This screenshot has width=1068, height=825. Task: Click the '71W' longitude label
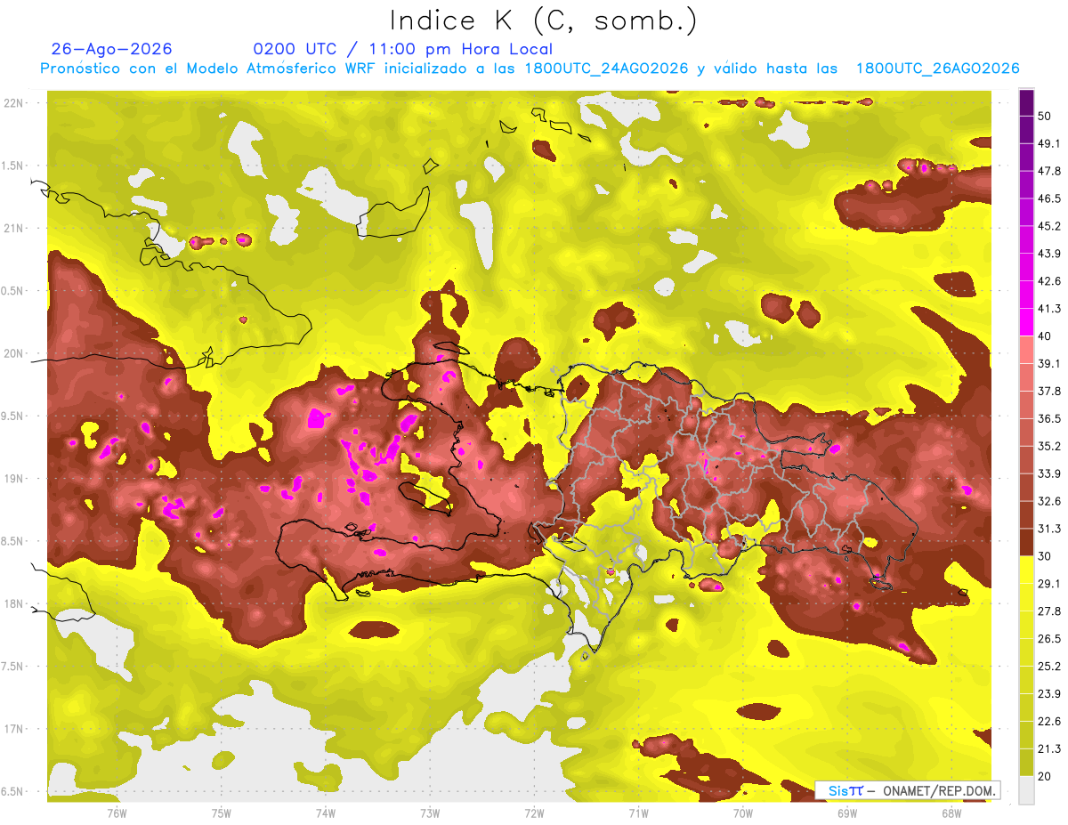tap(638, 813)
